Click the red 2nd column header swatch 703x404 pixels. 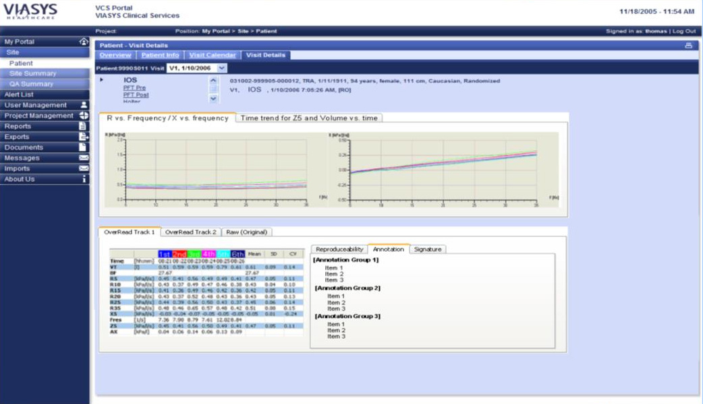[179, 254]
